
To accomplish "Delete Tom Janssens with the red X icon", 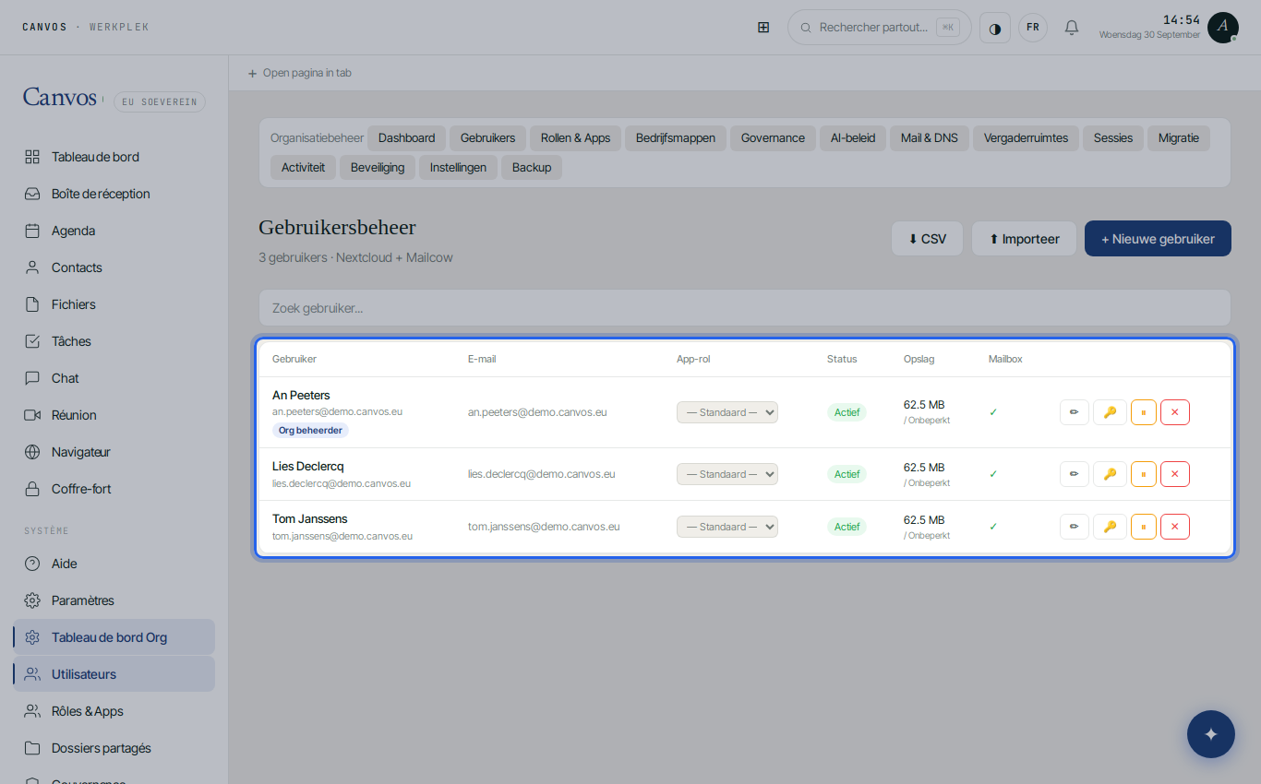I will coord(1175,527).
